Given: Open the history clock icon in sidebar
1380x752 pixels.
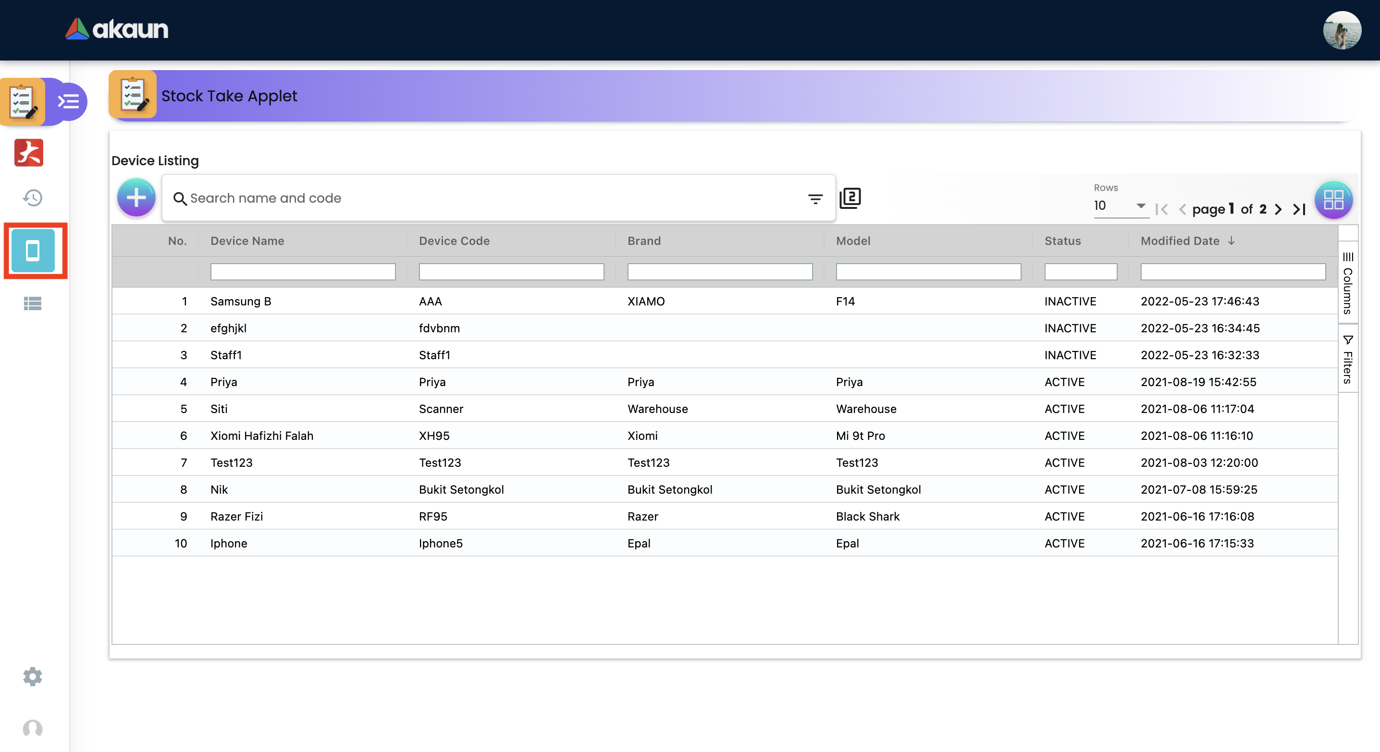Looking at the screenshot, I should [33, 197].
